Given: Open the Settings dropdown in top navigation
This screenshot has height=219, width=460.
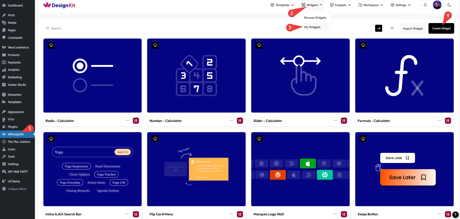Looking at the screenshot, I should click(400, 5).
